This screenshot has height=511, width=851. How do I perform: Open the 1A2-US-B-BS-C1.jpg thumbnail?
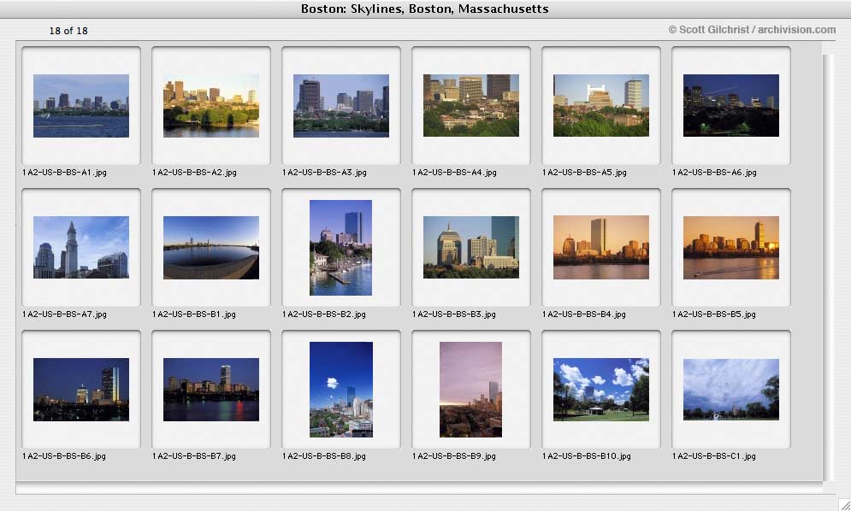point(731,390)
